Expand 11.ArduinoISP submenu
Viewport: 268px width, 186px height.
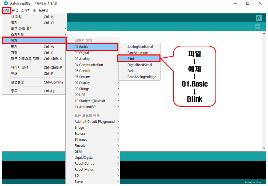point(93,107)
